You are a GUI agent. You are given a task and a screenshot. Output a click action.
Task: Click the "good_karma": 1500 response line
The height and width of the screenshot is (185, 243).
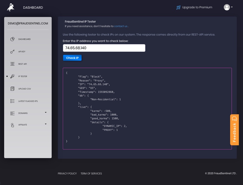[x=105, y=119]
